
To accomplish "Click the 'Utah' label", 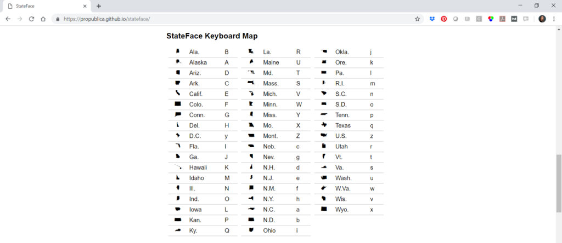I will pos(341,147).
